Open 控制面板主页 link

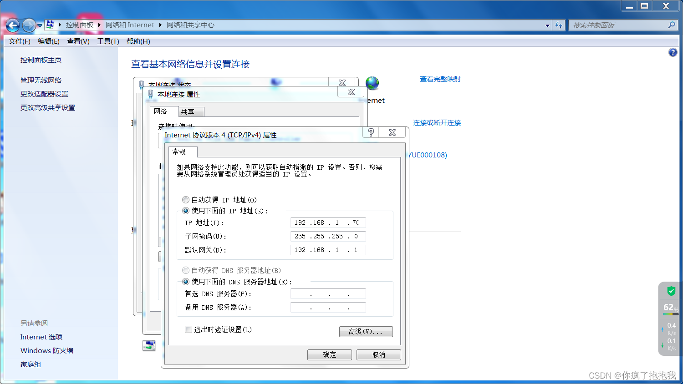[41, 60]
